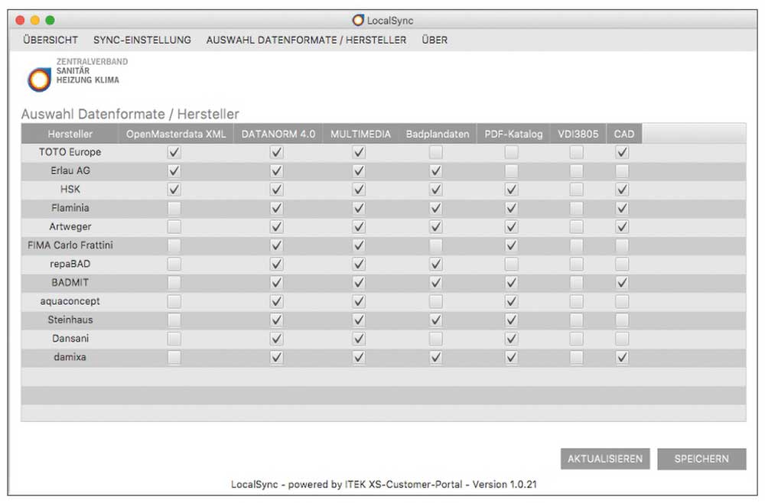Screen dimensions: 765x503
Task: Select the Steinhaus manufacturer name
Action: [70, 320]
